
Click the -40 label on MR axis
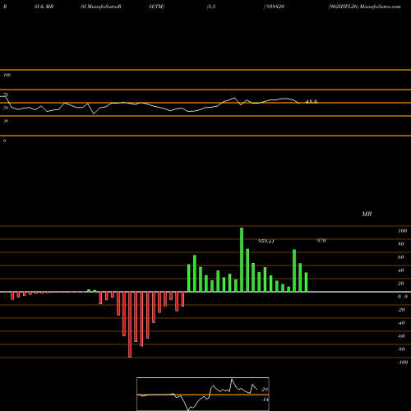[401, 323]
